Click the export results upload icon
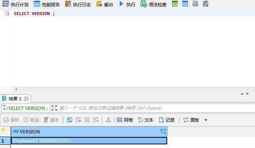 108,120
